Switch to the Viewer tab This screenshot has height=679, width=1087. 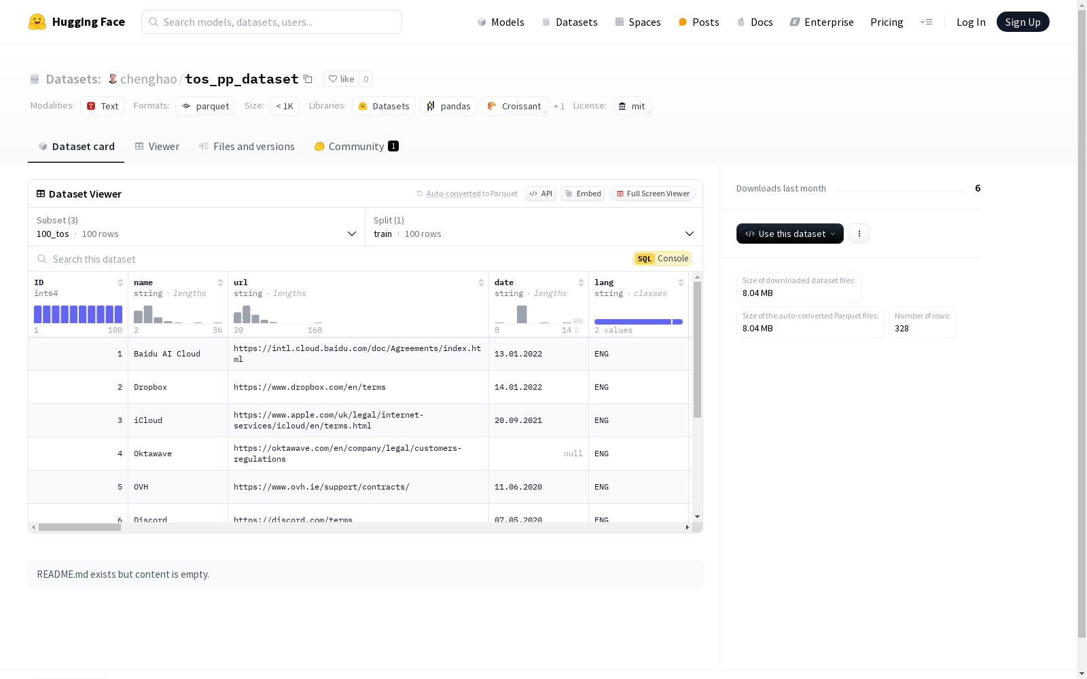(157, 147)
